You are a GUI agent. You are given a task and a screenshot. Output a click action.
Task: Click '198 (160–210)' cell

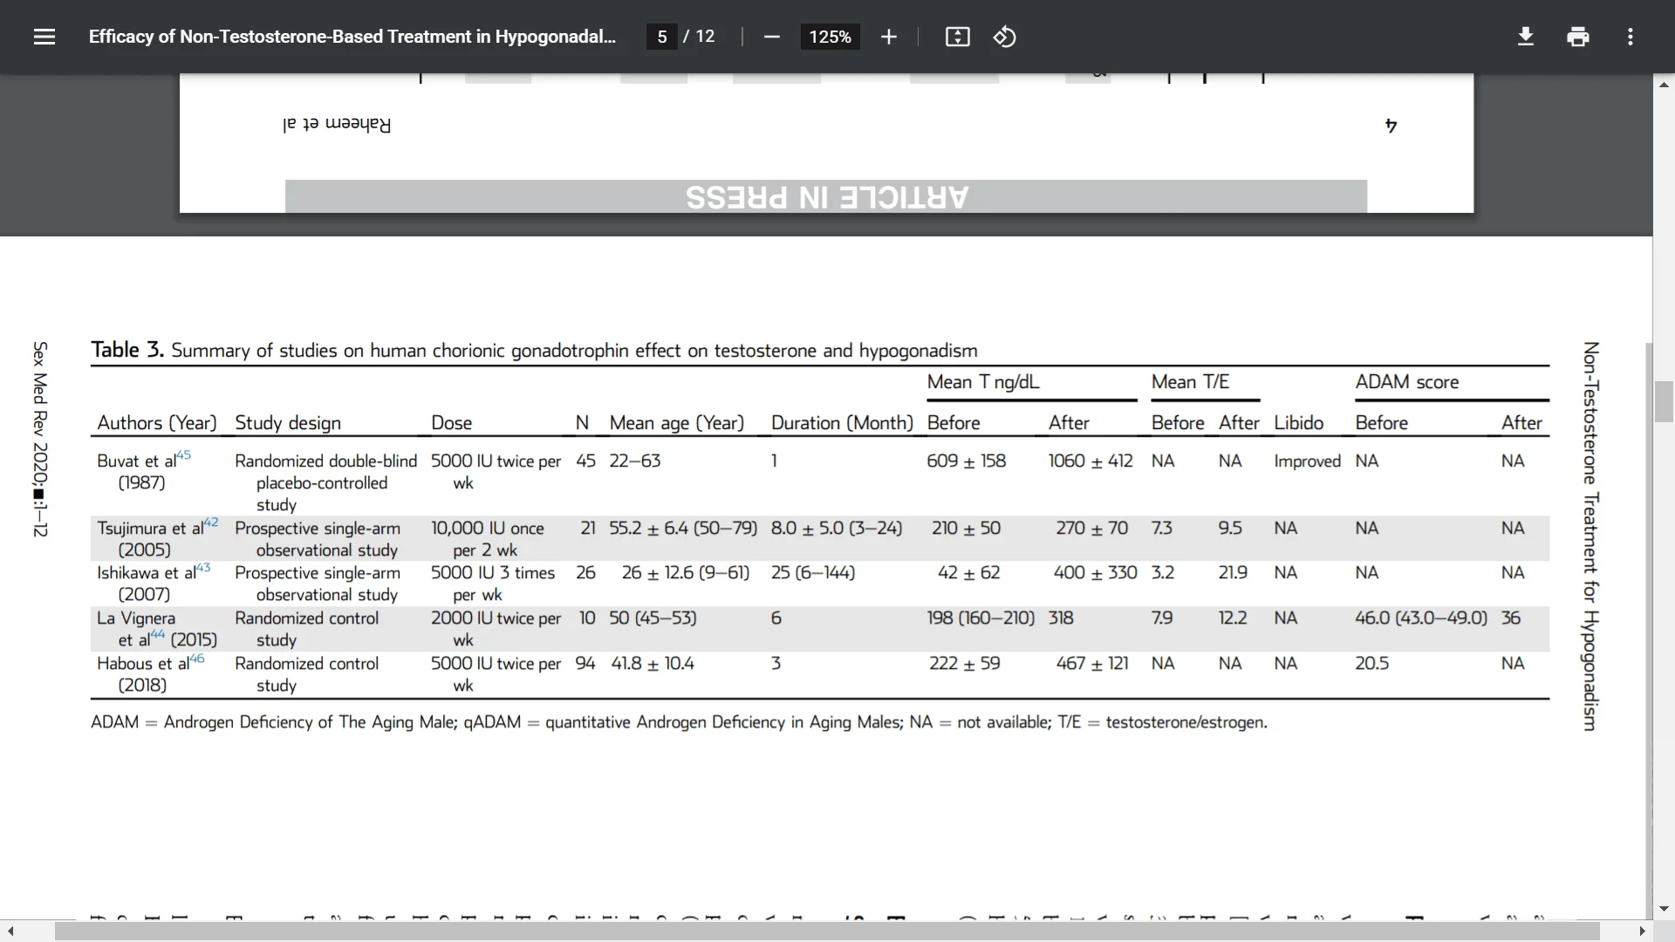click(x=981, y=618)
